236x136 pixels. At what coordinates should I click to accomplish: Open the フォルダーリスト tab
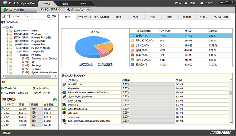pyautogui.click(x=221, y=17)
